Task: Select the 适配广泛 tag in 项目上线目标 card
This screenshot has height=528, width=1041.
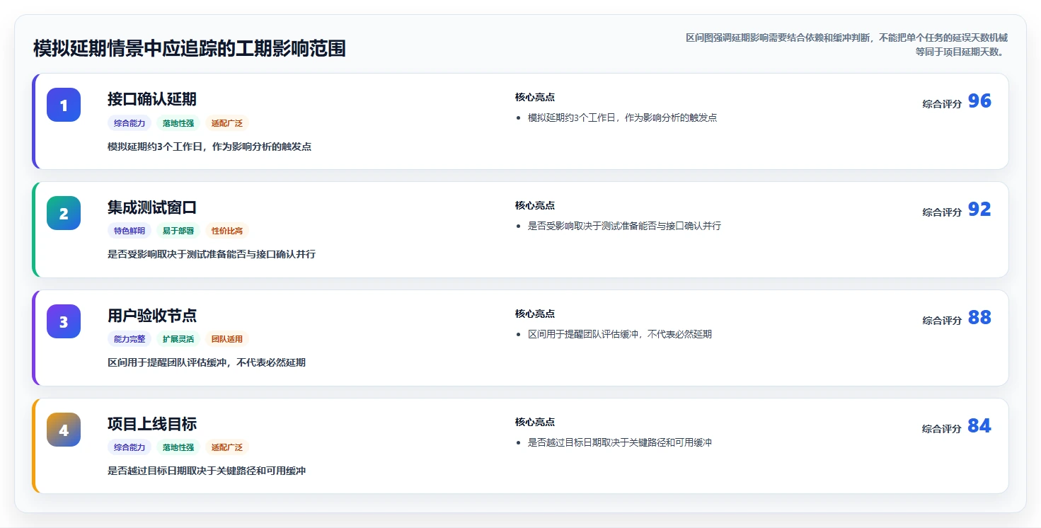Action: click(x=227, y=447)
